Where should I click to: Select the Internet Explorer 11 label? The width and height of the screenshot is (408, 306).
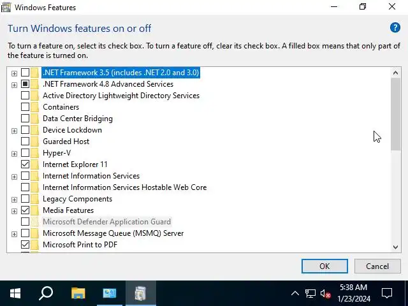pyautogui.click(x=75, y=164)
